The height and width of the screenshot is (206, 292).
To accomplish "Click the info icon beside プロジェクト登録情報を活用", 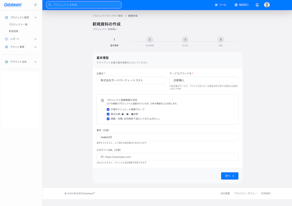I will pyautogui.click(x=103, y=101).
